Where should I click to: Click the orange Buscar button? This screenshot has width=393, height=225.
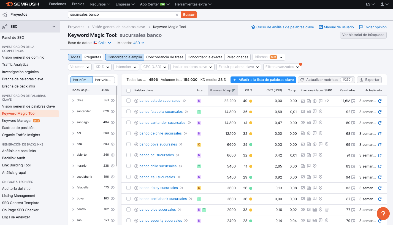[189, 15]
